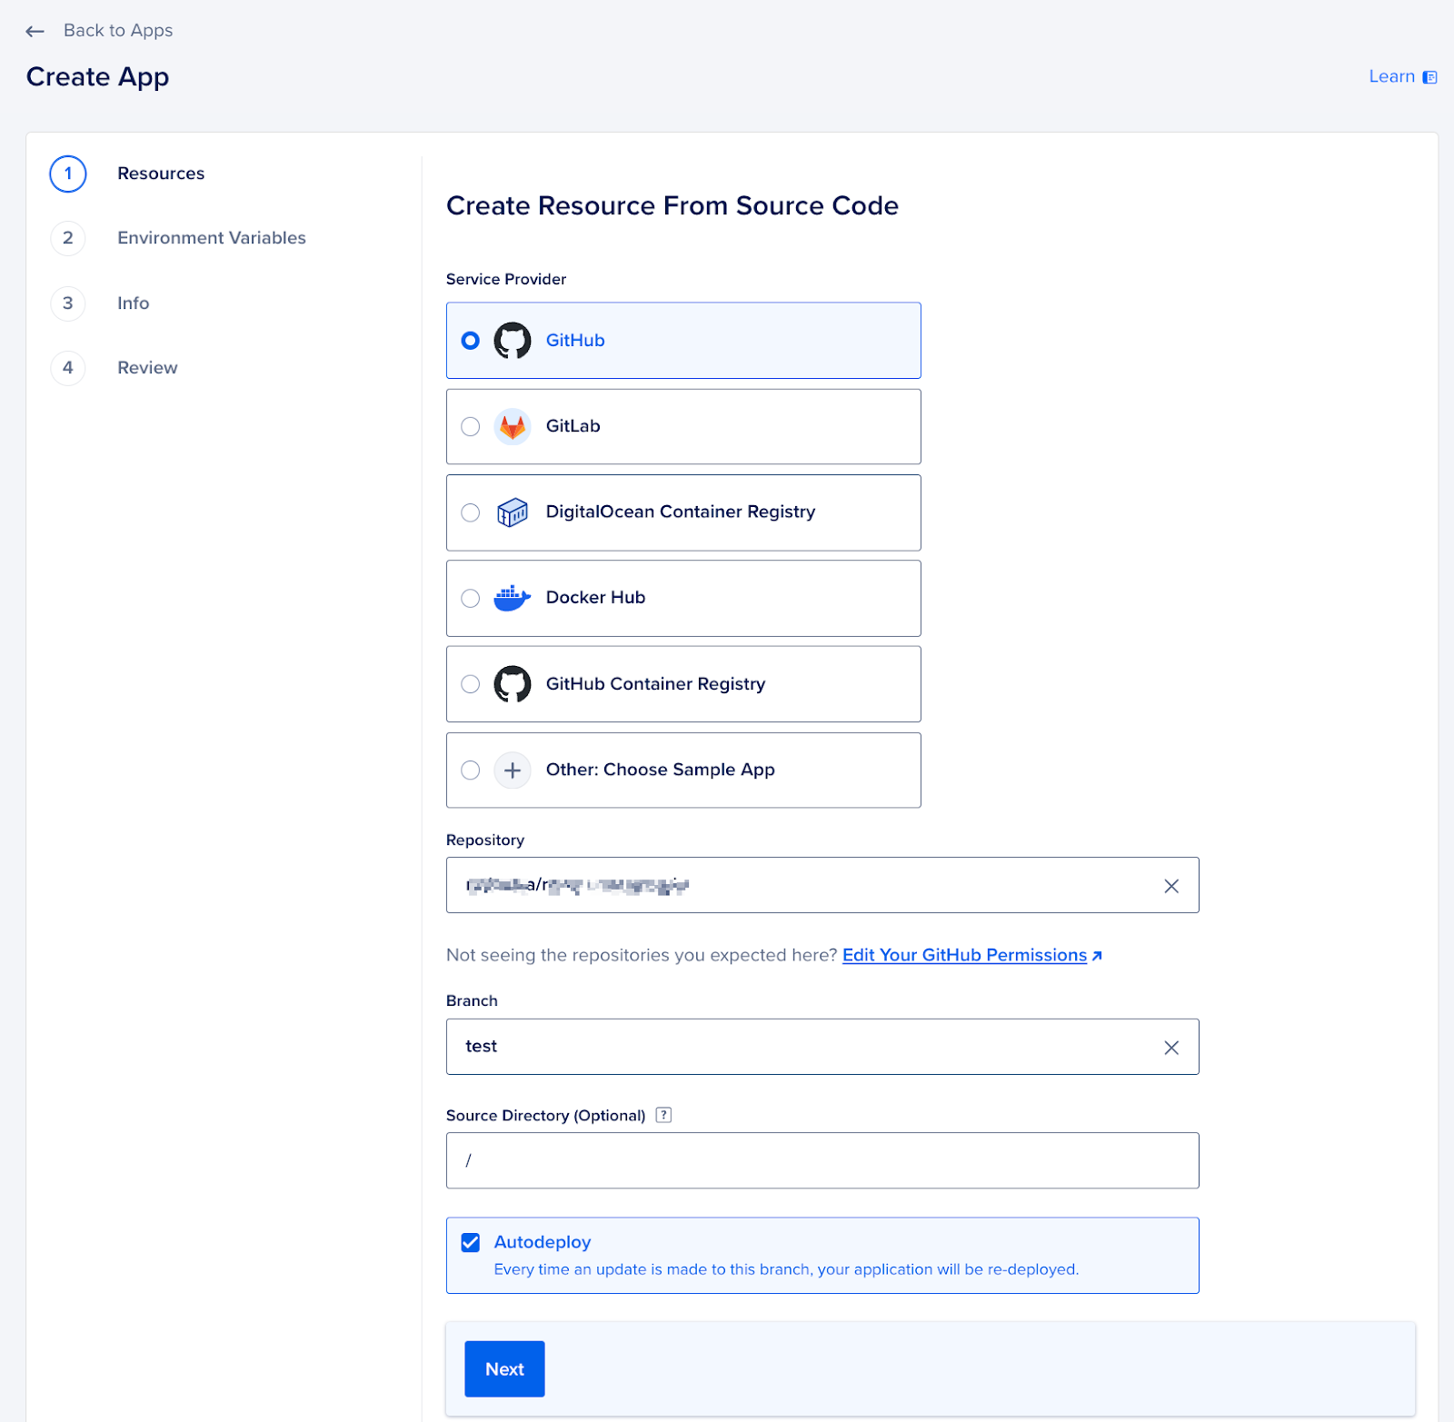Go to step 3 Info
This screenshot has width=1454, height=1422.
coord(133,303)
